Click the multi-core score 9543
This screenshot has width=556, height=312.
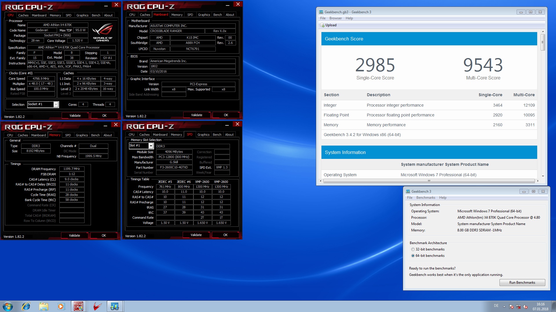pyautogui.click(x=483, y=65)
